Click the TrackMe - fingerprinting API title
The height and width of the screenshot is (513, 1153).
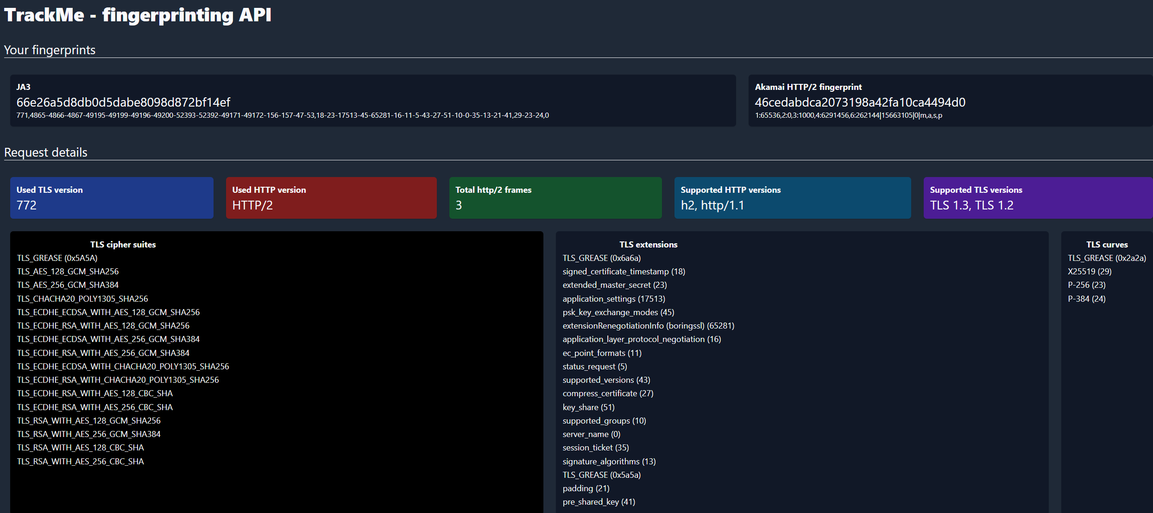pos(138,15)
